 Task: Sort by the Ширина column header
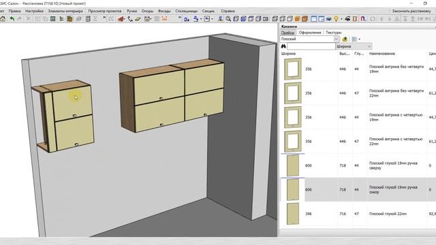288,54
